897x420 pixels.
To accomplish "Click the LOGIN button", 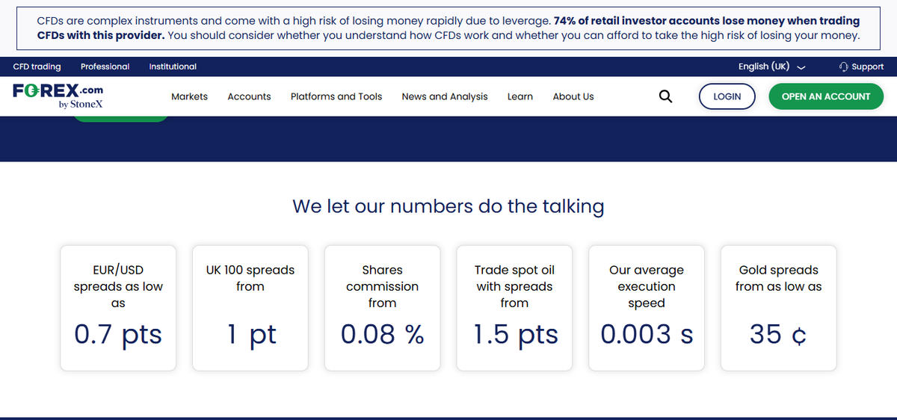I will pos(727,96).
